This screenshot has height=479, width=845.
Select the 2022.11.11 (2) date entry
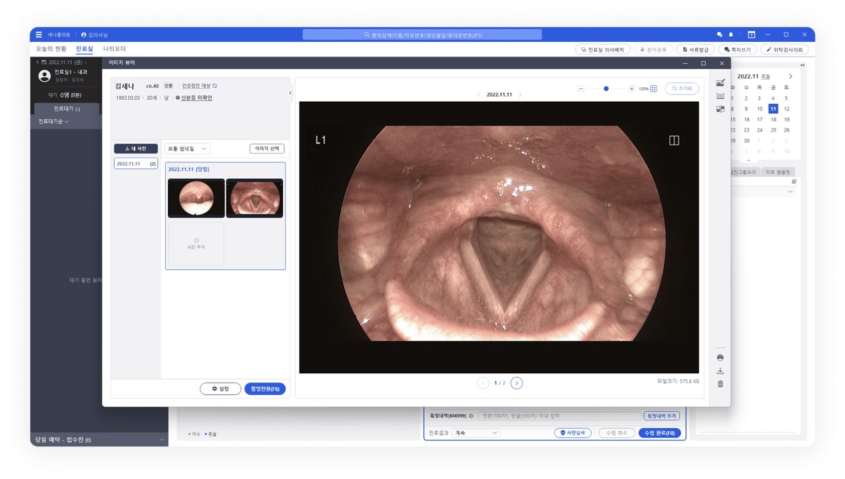click(136, 164)
